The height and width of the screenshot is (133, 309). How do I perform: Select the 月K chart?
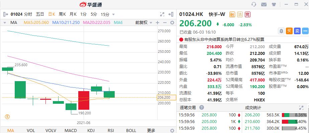(73, 14)
